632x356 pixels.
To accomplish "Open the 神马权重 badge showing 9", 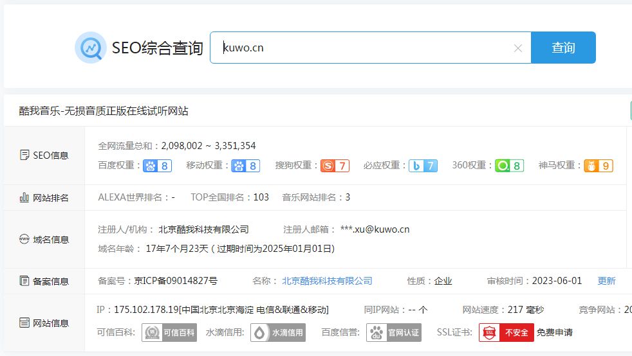I will click(x=599, y=166).
